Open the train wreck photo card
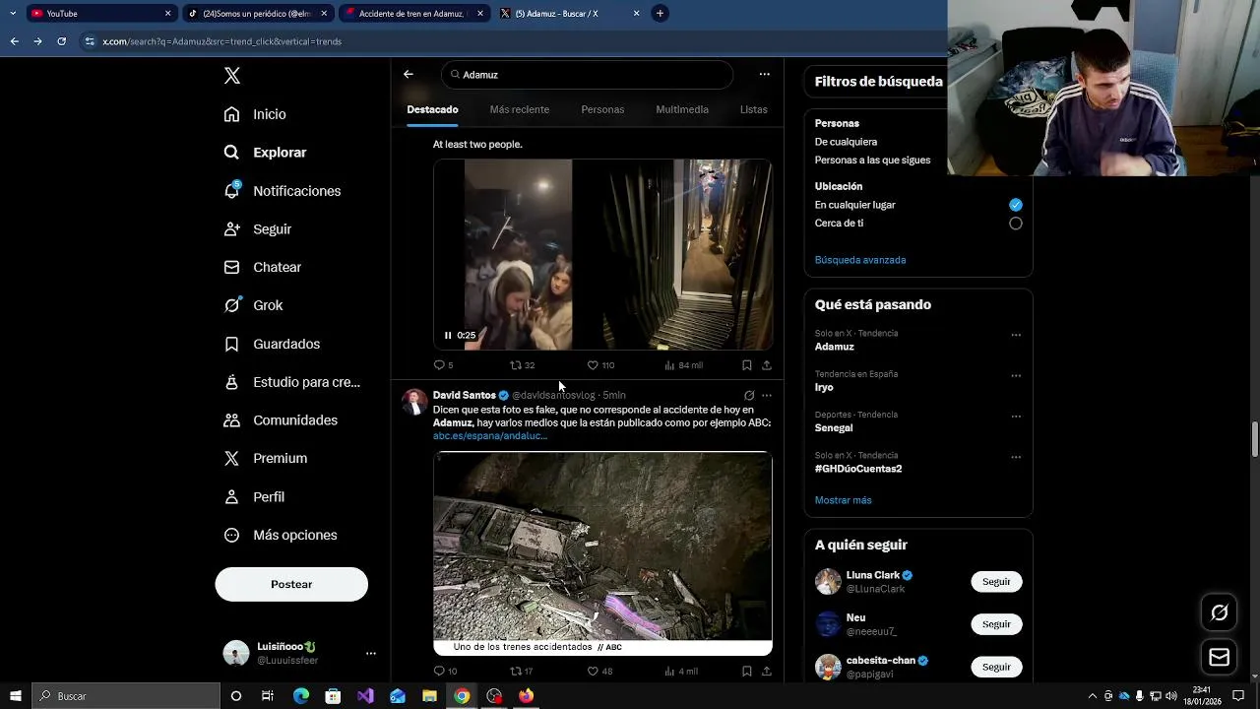Screen dimensions: 1260x709 click(x=602, y=553)
